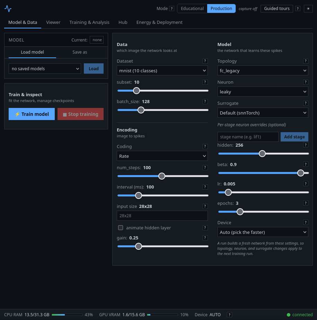Focus the stage name input field
Image resolution: width=317 pixels, height=320 pixels.
[x=248, y=137]
